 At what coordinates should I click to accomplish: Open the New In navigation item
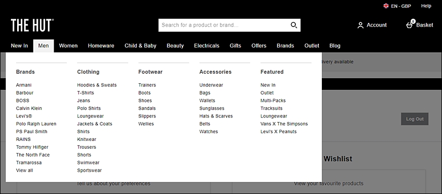pyautogui.click(x=19, y=46)
